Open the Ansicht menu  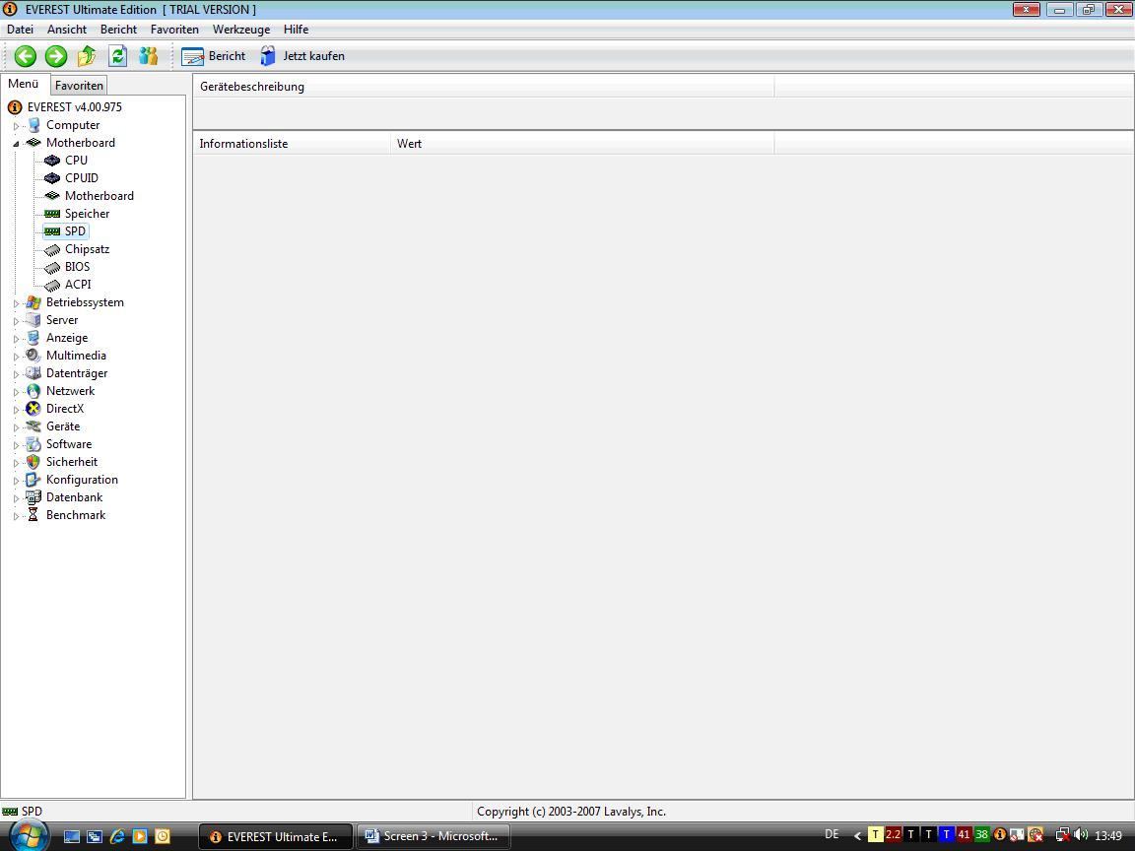click(67, 30)
